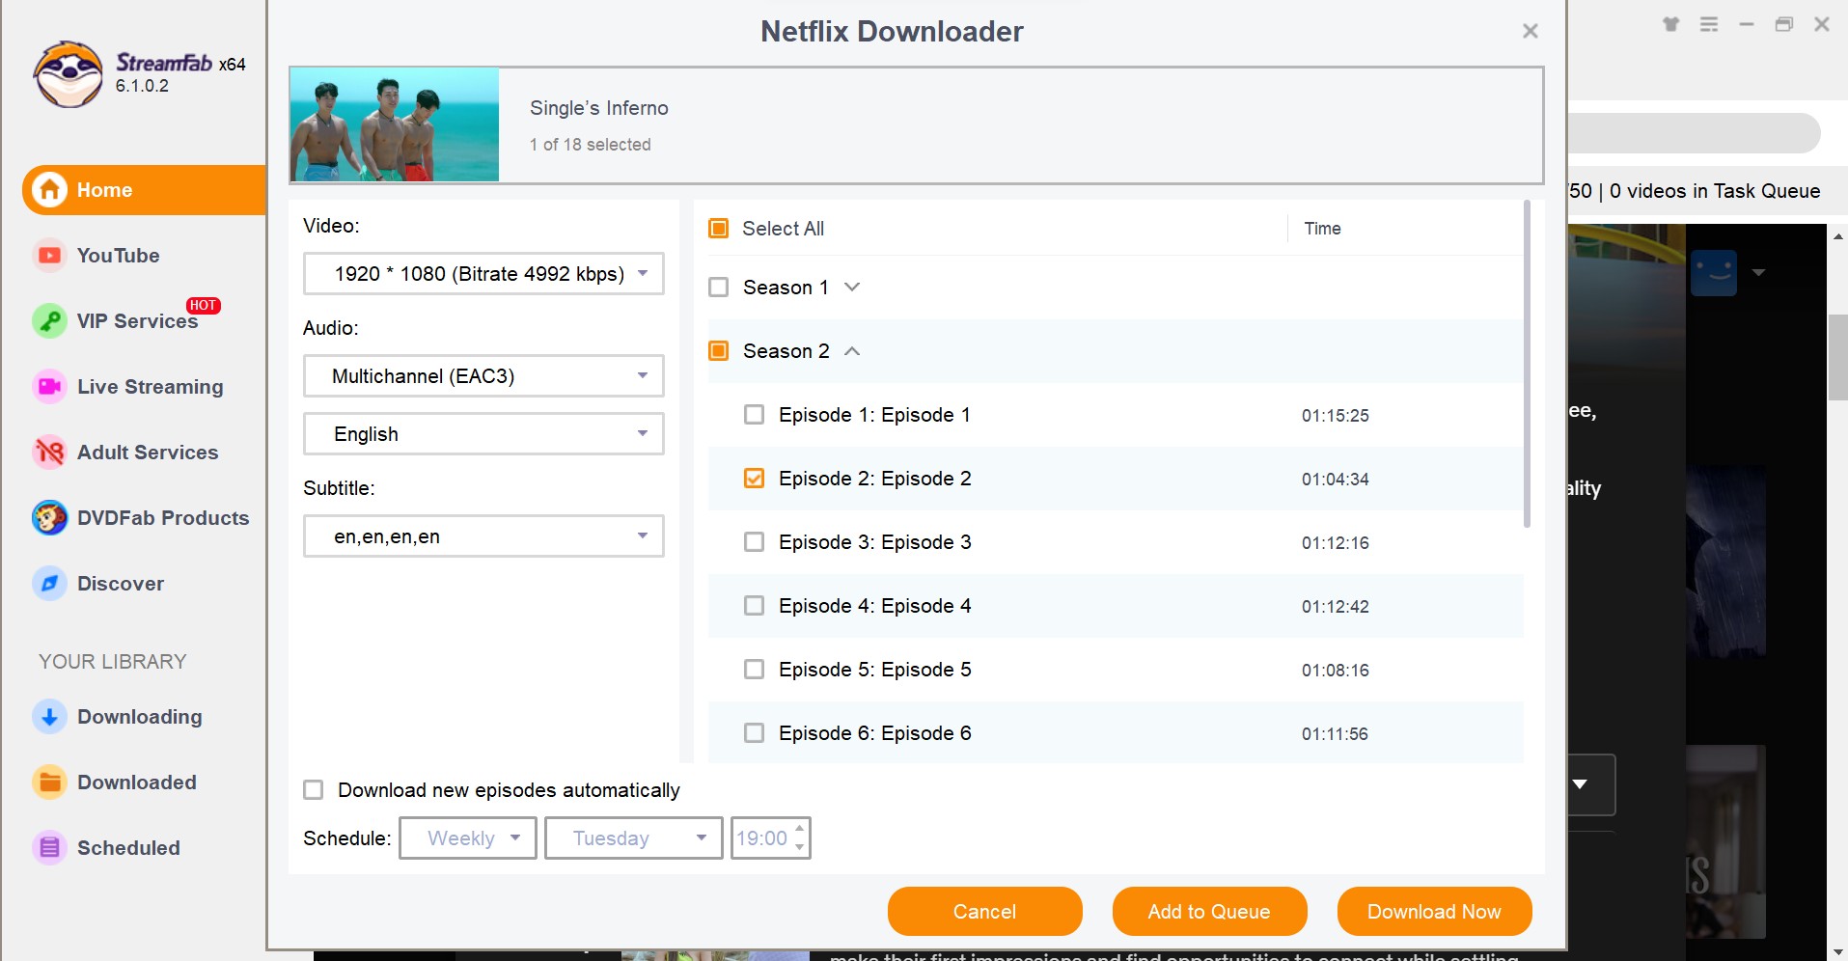The image size is (1848, 961).
Task: Go to Home in sidebar
Action: click(x=145, y=190)
